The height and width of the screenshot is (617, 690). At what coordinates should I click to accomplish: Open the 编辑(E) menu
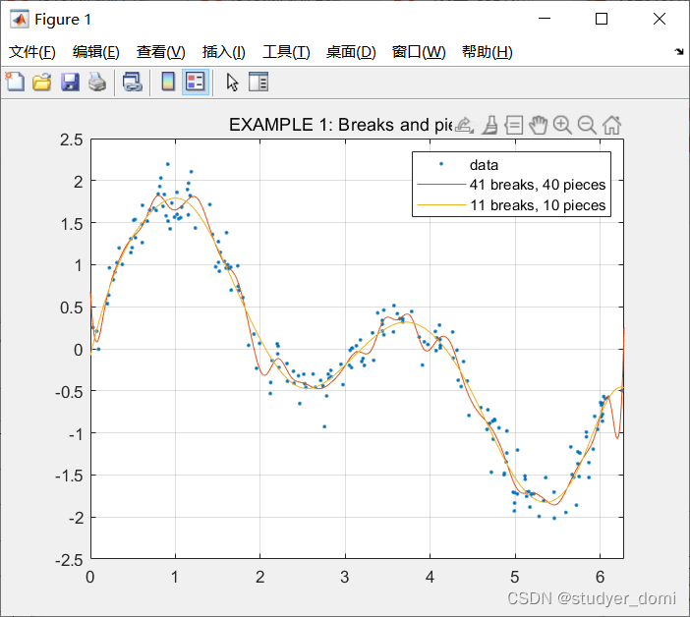click(x=96, y=52)
